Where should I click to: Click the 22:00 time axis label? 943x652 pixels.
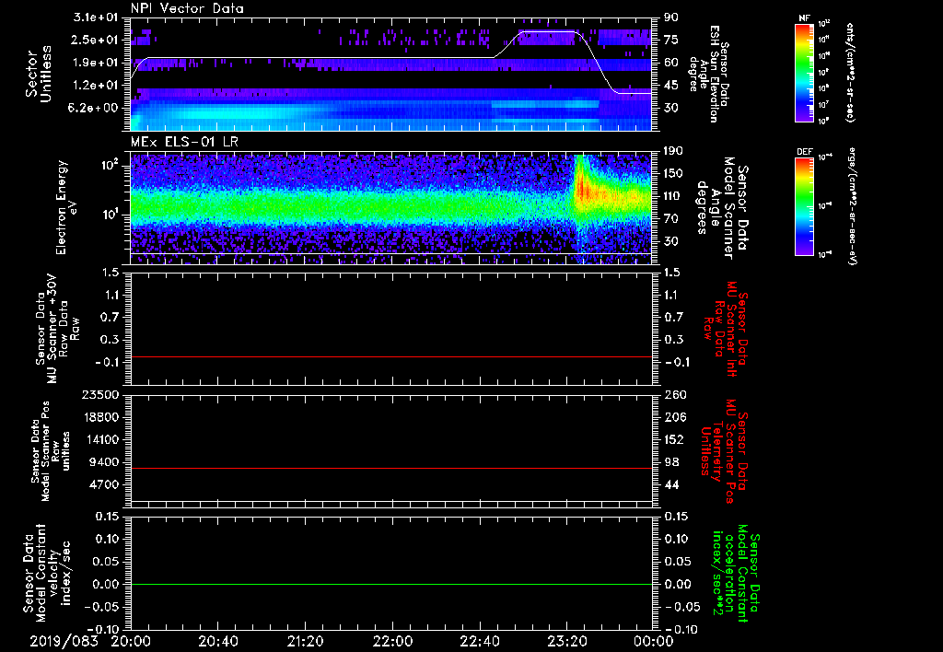(x=392, y=640)
